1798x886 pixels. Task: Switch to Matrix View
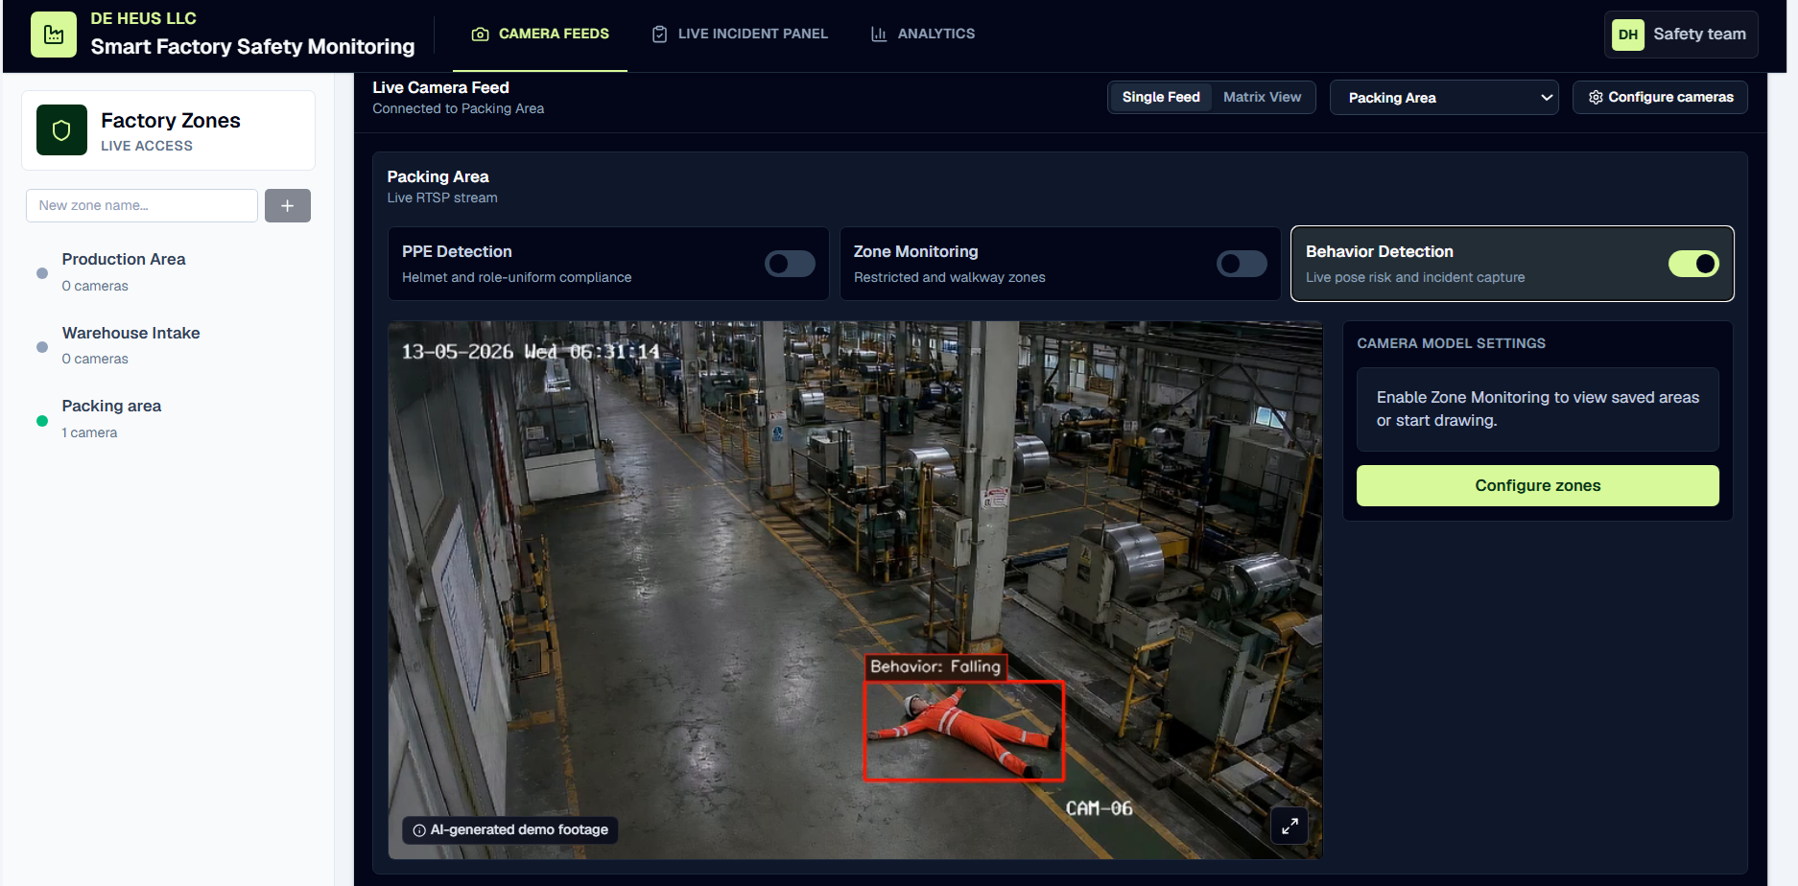[x=1262, y=97]
